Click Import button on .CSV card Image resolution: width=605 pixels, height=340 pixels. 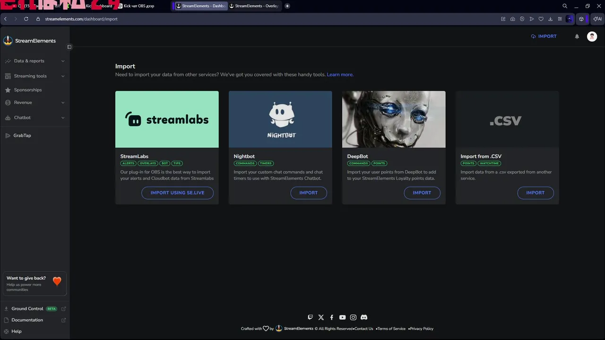coord(536,193)
